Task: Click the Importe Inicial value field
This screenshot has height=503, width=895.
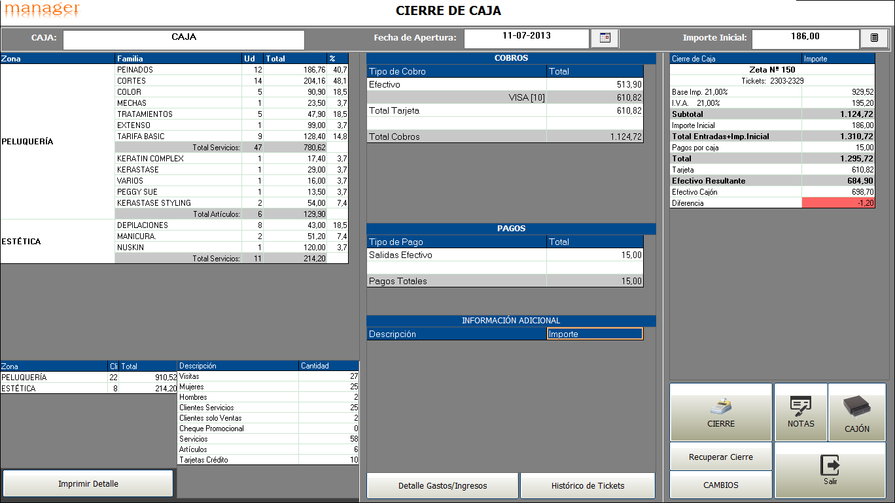Action: click(x=805, y=39)
